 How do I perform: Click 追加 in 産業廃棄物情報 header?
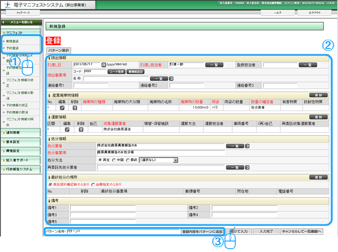coord(319,95)
